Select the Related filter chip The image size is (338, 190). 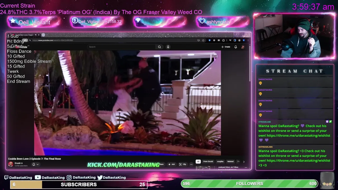point(231,161)
